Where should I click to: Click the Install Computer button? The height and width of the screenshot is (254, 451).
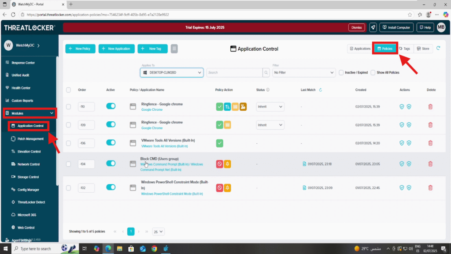click(396, 27)
